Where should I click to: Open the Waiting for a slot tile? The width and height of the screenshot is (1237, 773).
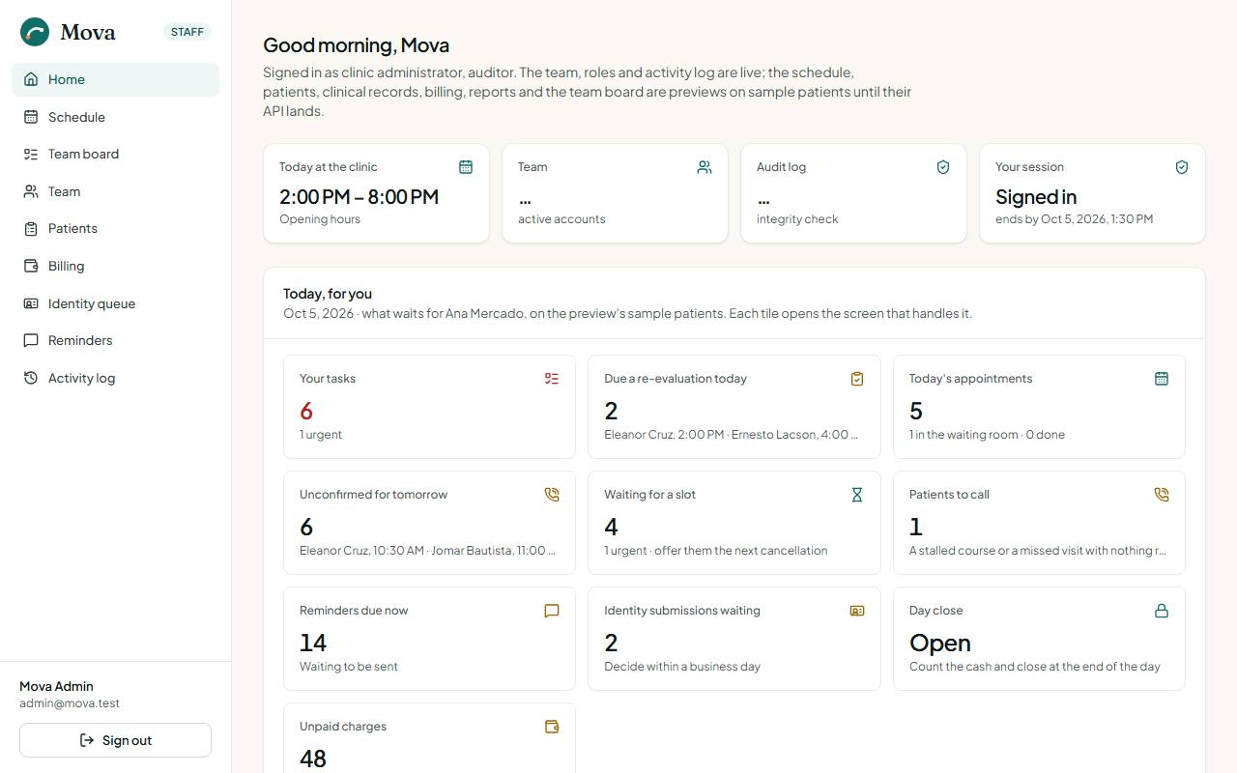734,523
